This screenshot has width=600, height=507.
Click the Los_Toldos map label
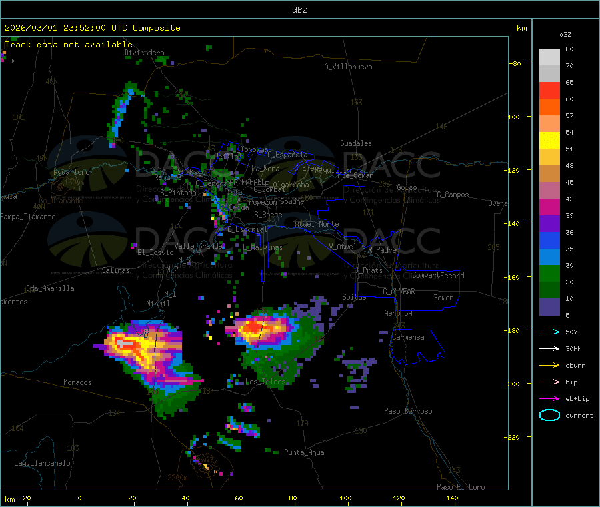265,382
